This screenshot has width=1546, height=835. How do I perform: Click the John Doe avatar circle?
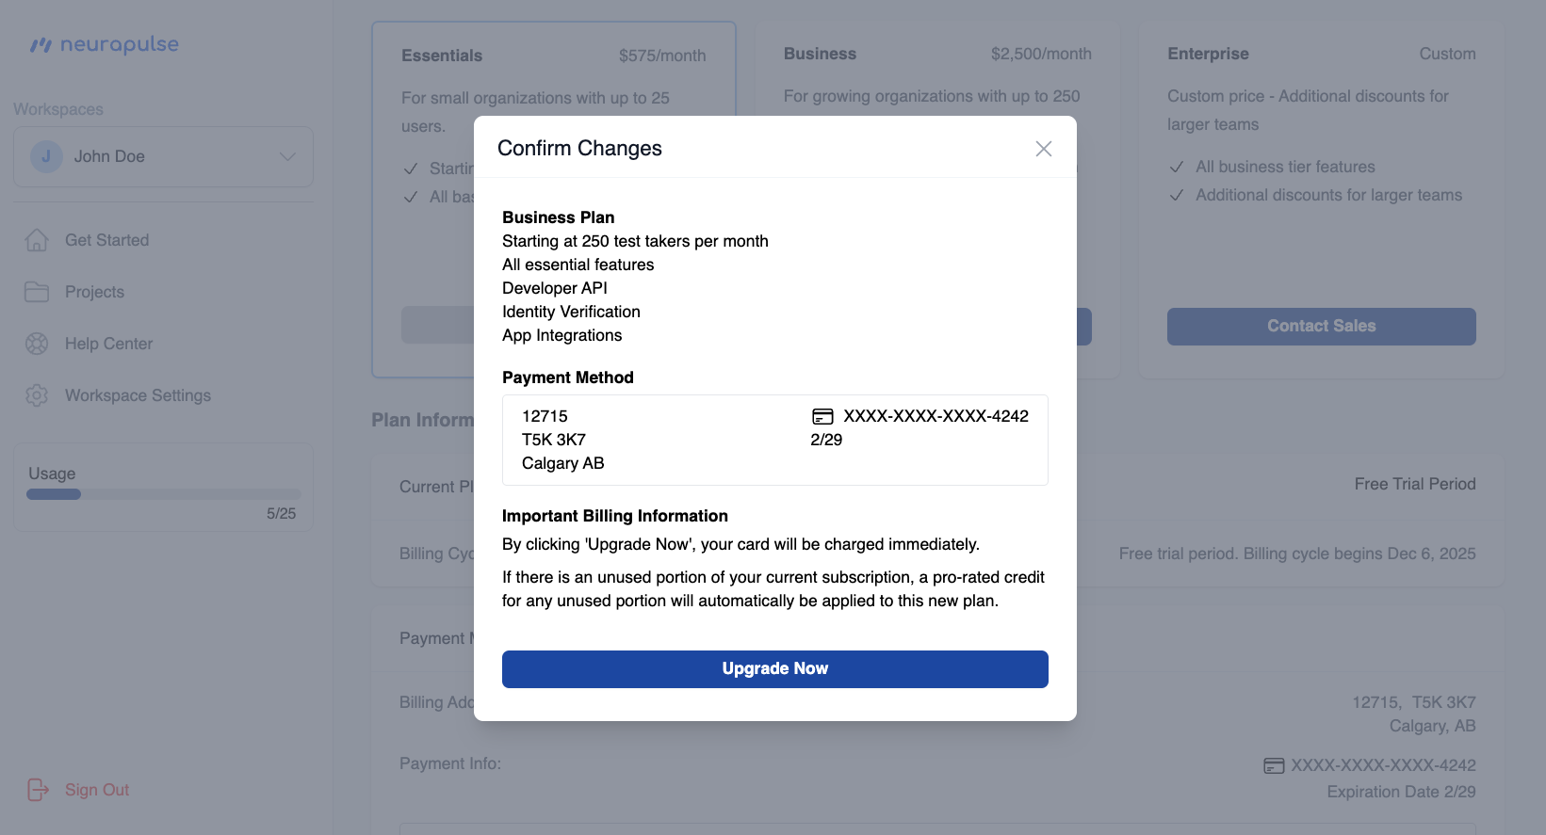(46, 156)
